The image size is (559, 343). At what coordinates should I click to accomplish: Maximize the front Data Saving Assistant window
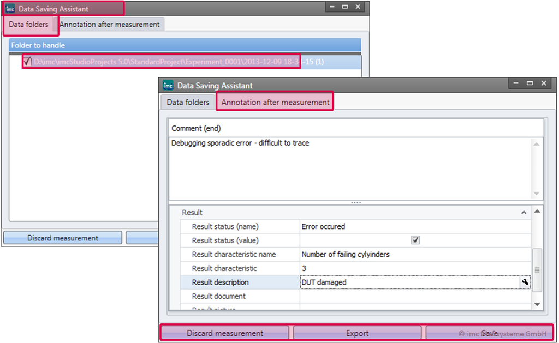tap(530, 83)
